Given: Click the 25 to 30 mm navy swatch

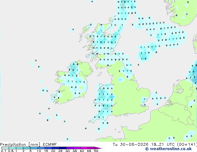Looking at the screenshot, I should coord(63,148).
